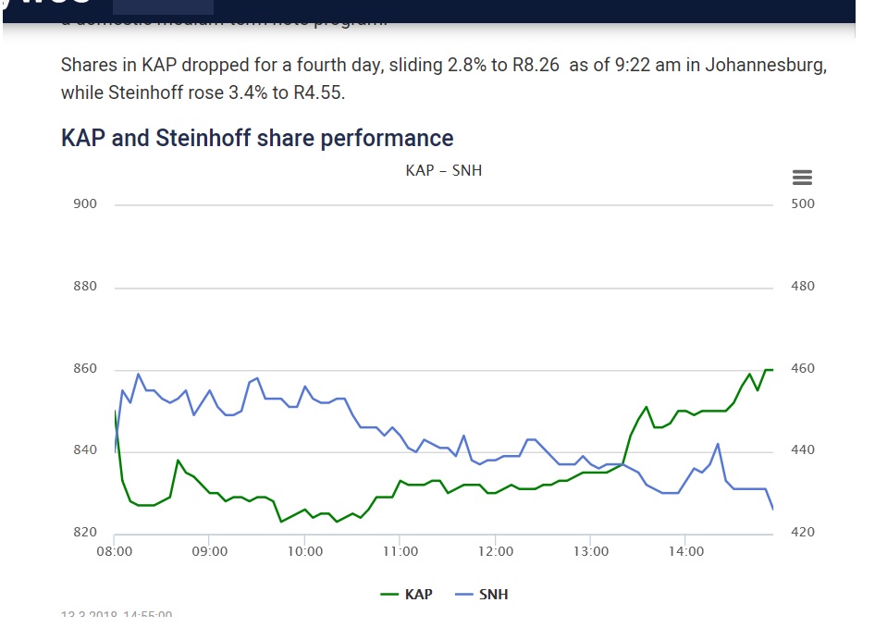This screenshot has width=875, height=640.
Task: Click the 10:00 x-axis time label
Action: [304, 551]
